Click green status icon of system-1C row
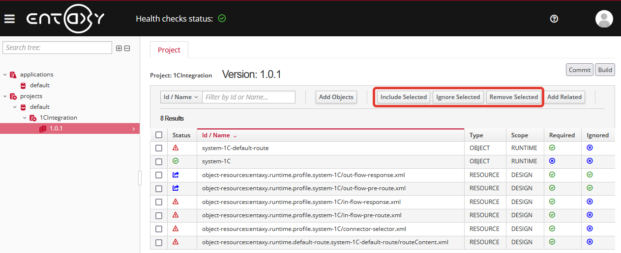The height and width of the screenshot is (253, 621). pos(176,161)
